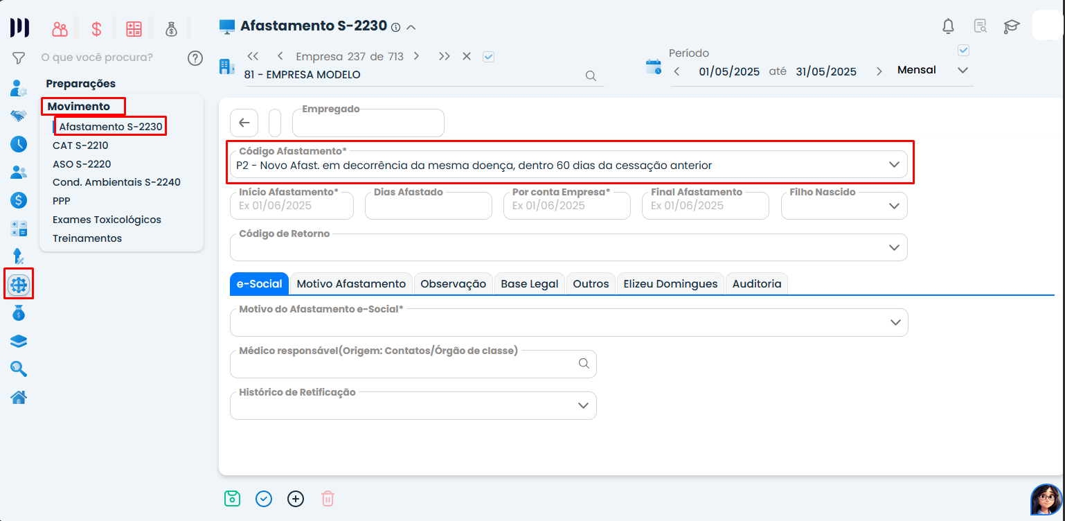Image resolution: width=1065 pixels, height=521 pixels.
Task: Open the stacked layers icon in sidebar
Action: 19,341
